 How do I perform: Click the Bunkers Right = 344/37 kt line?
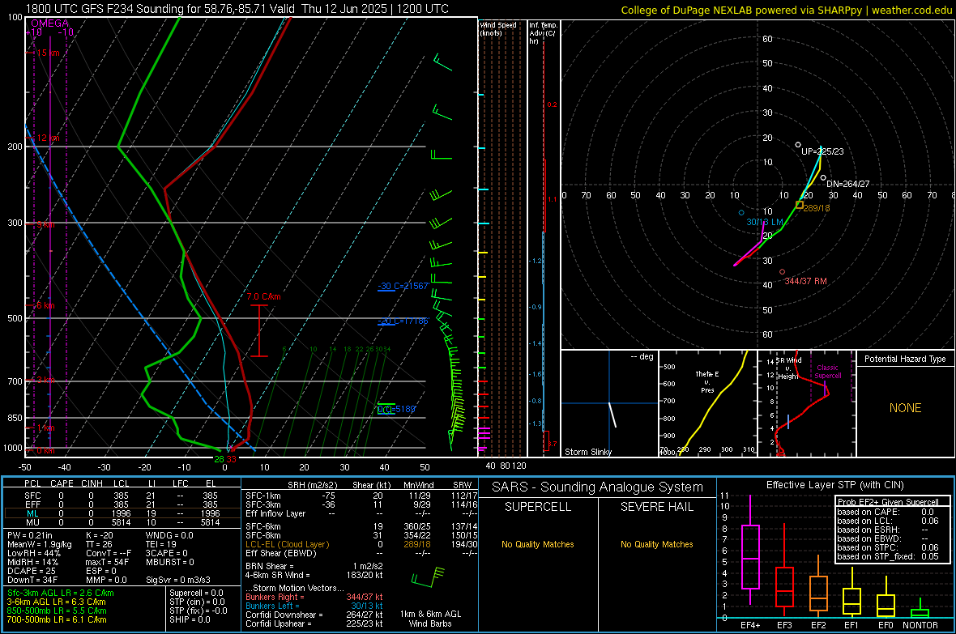[314, 598]
